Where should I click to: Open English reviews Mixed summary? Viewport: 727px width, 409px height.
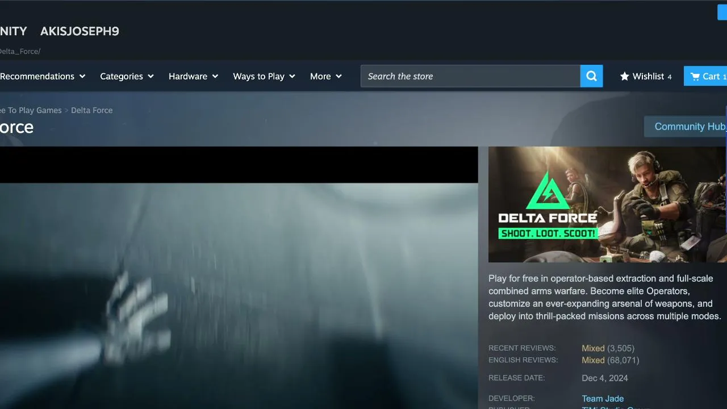pos(593,360)
